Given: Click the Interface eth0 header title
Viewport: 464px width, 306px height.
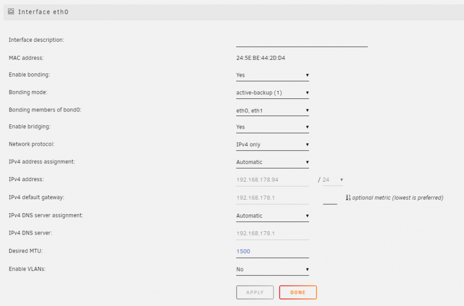Looking at the screenshot, I should pos(43,12).
